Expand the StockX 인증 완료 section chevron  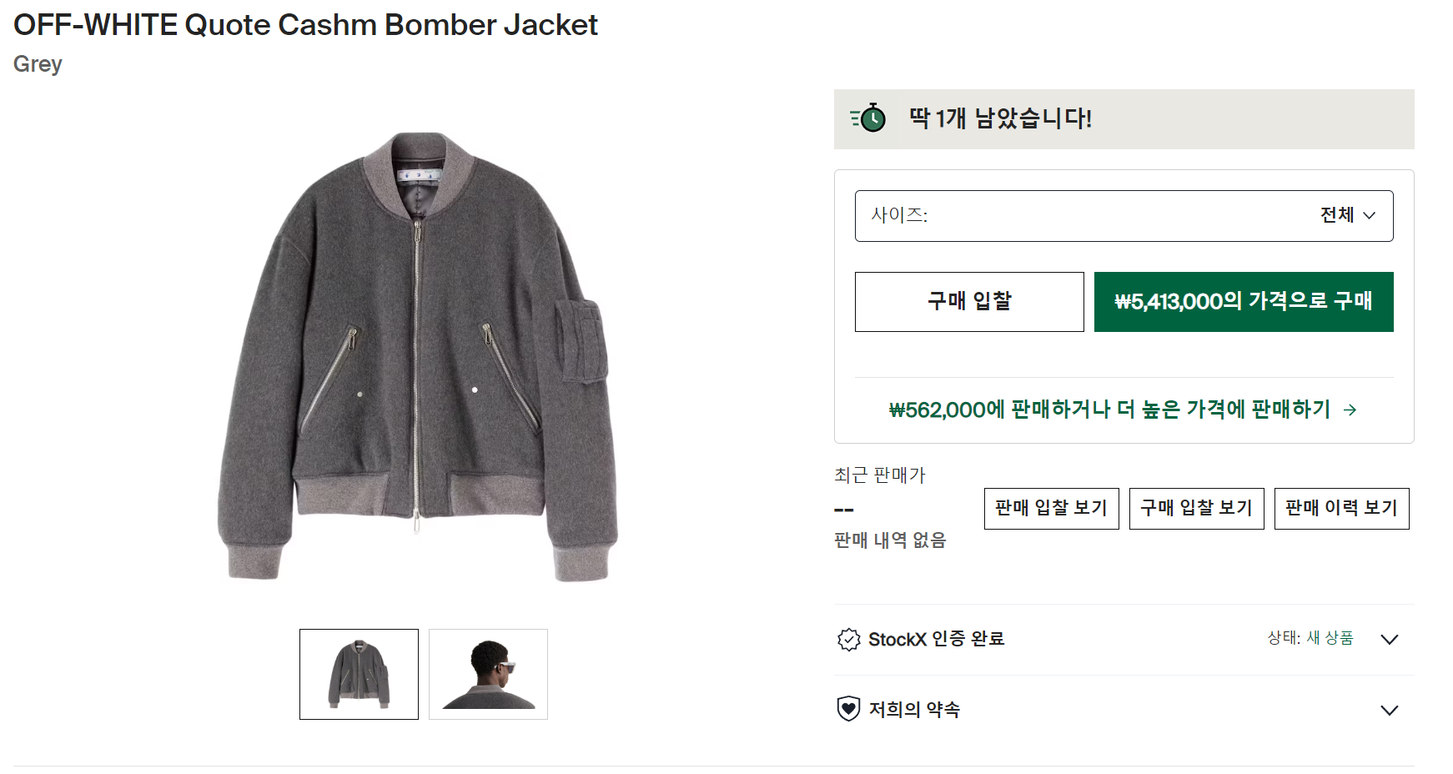[x=1389, y=640]
